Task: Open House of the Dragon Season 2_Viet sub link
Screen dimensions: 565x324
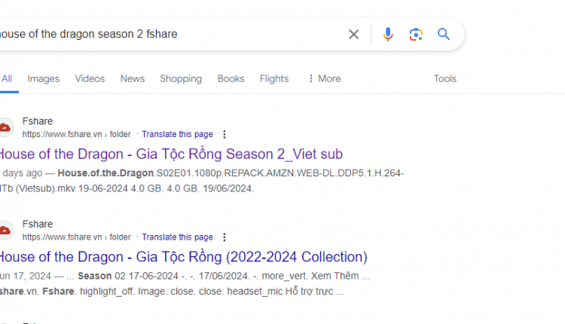Action: [171, 154]
